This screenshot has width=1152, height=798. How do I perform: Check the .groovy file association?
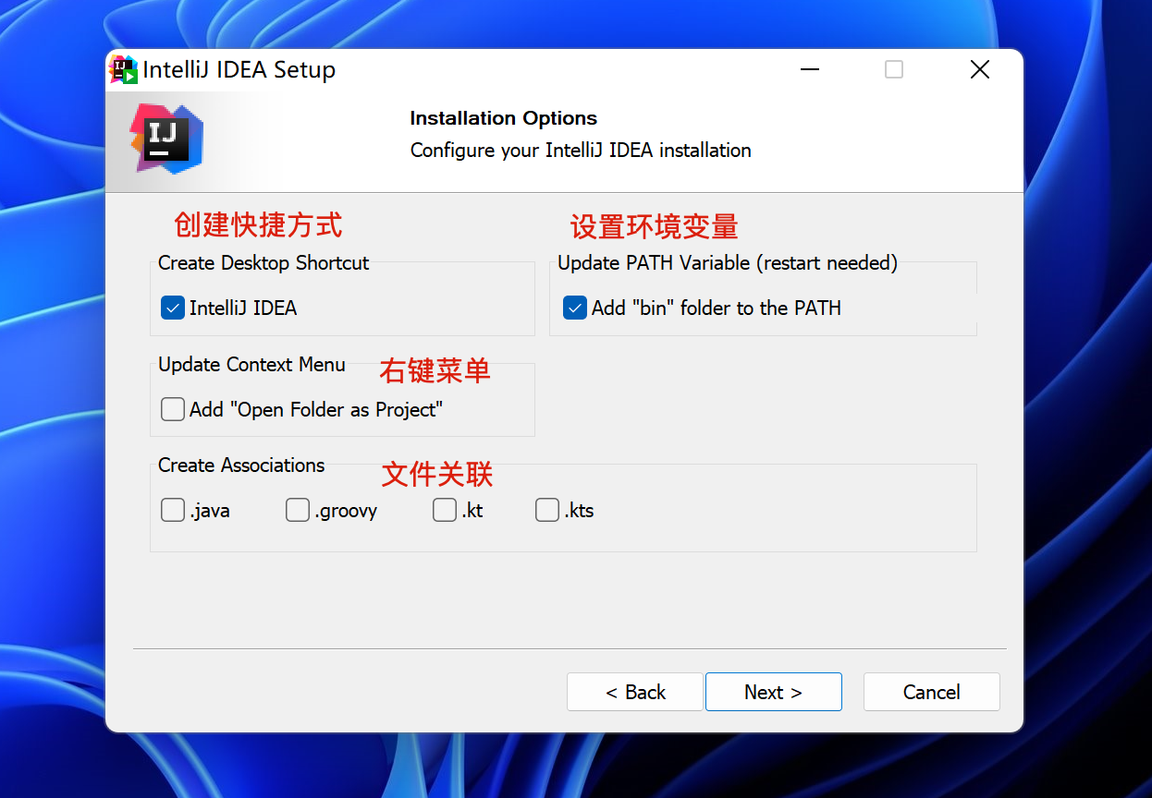point(298,510)
